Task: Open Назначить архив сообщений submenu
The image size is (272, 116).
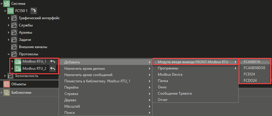Action: tap(105, 75)
